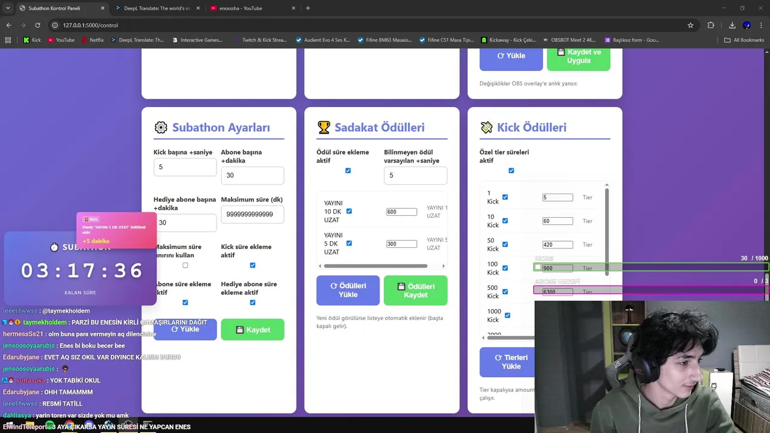Open the Netflix bookmark
This screenshot has width=770, height=433.
(x=92, y=40)
